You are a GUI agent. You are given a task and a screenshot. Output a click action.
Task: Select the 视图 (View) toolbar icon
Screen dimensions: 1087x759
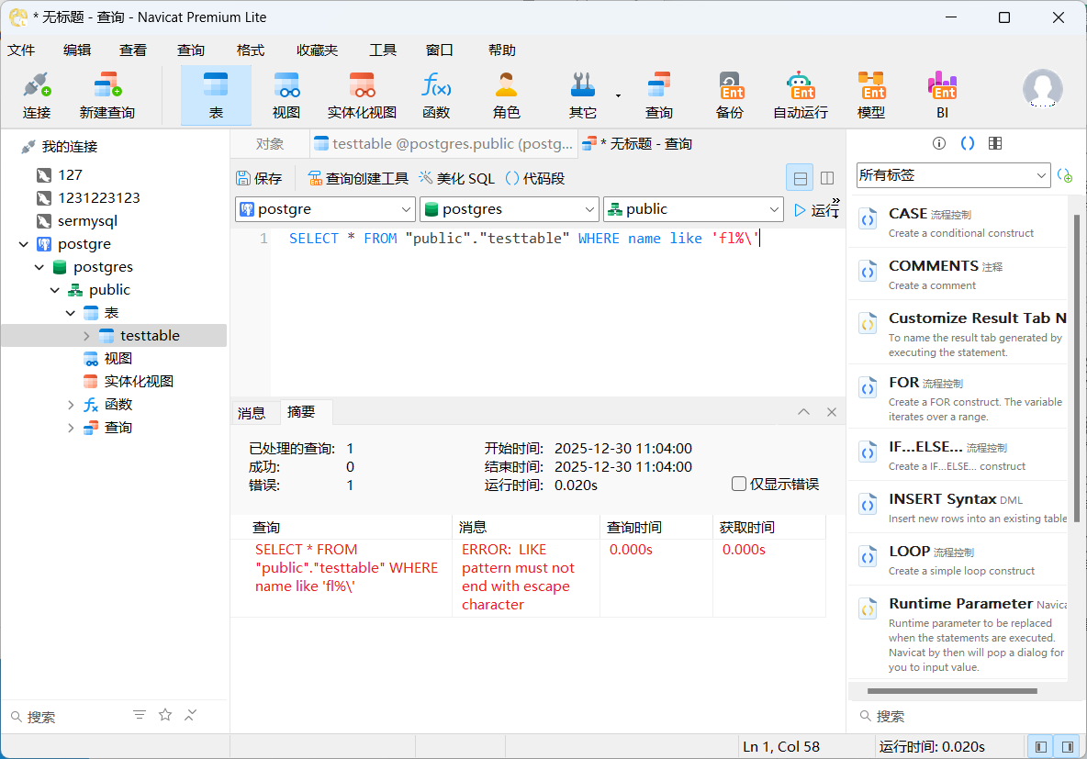286,95
